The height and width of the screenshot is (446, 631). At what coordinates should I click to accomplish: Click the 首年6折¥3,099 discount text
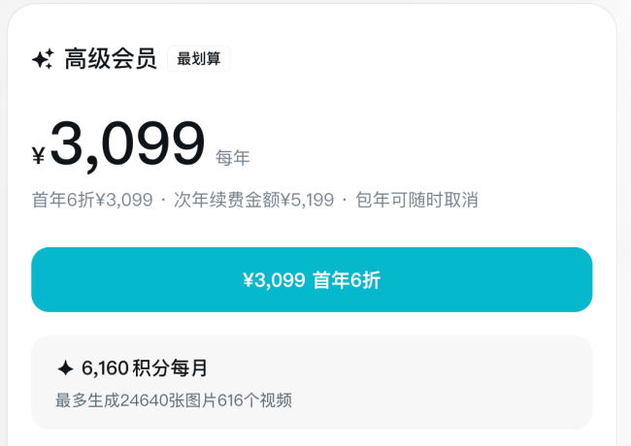click(x=92, y=201)
